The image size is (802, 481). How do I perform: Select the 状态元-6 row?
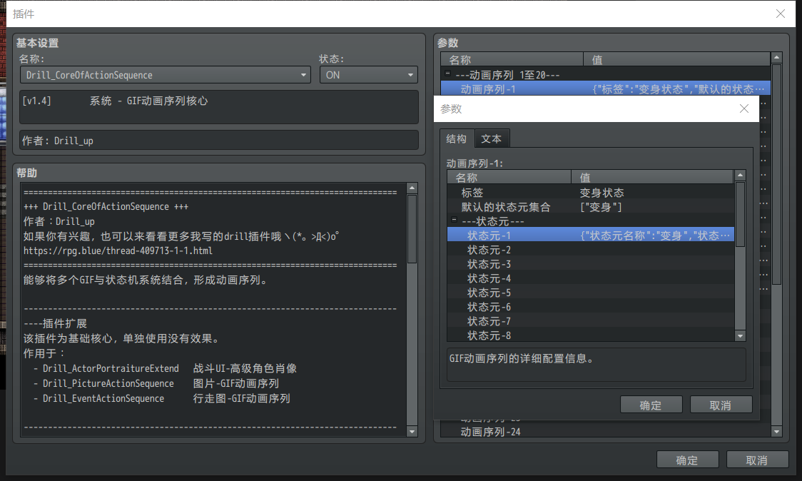[590, 307]
